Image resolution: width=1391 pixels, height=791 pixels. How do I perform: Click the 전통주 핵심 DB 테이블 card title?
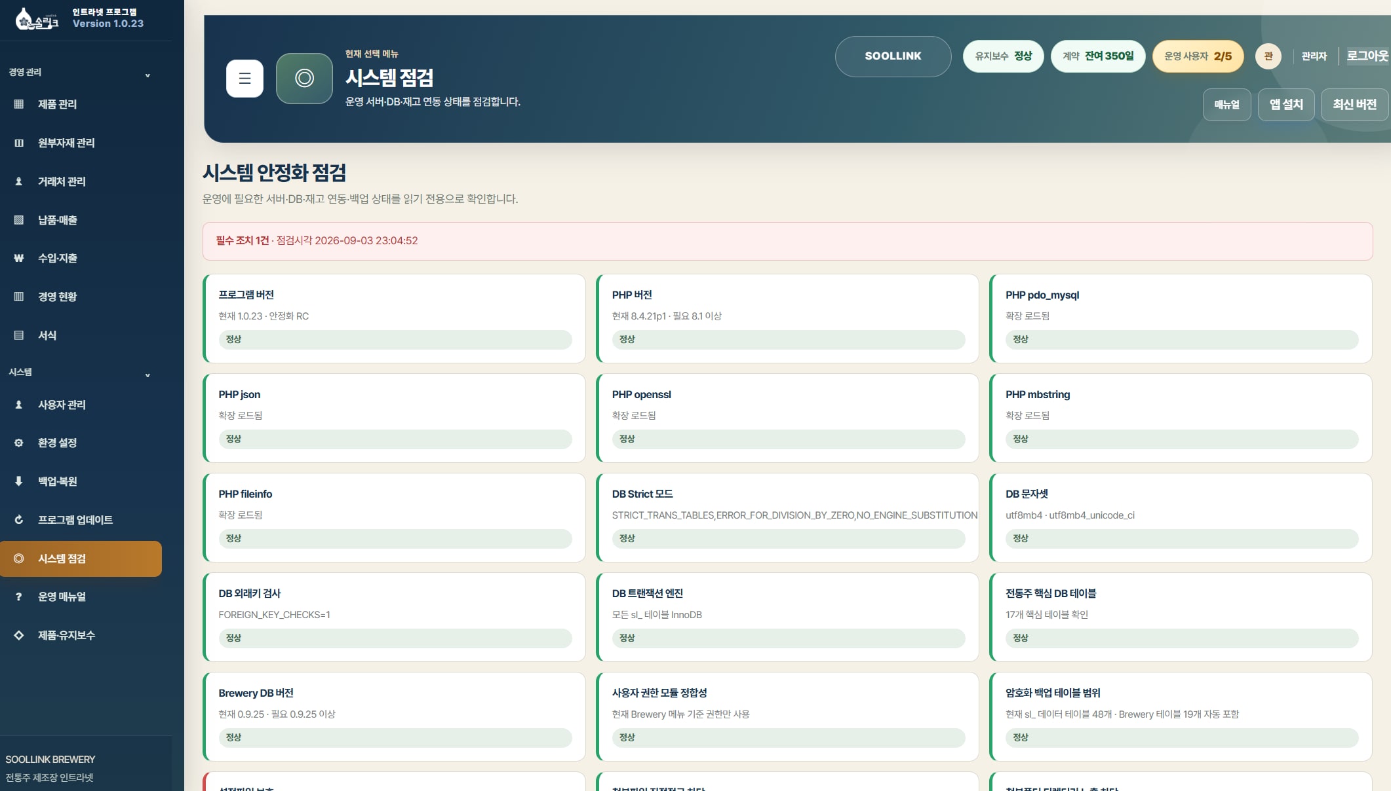point(1051,594)
